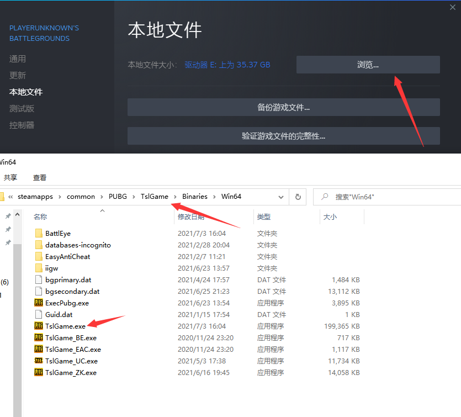Click the Guid.dat file icon

coord(39,314)
